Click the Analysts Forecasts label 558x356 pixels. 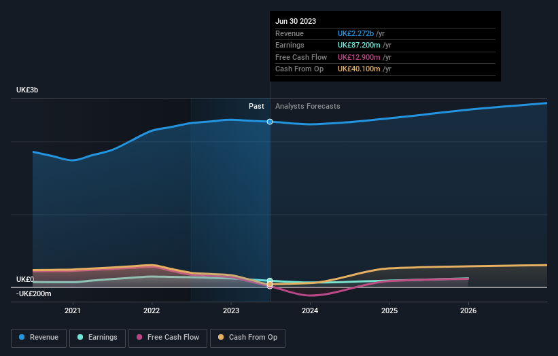[x=307, y=106]
